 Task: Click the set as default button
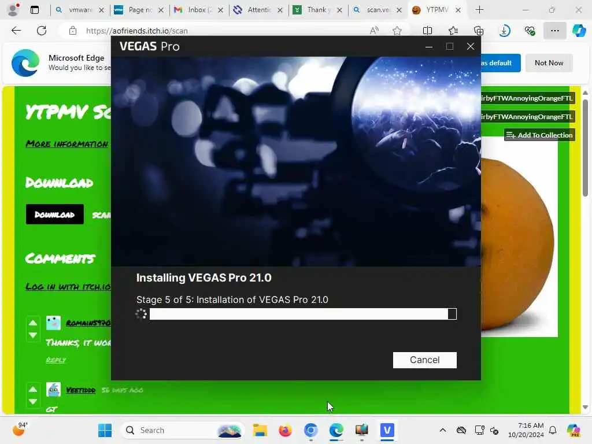coord(501,63)
